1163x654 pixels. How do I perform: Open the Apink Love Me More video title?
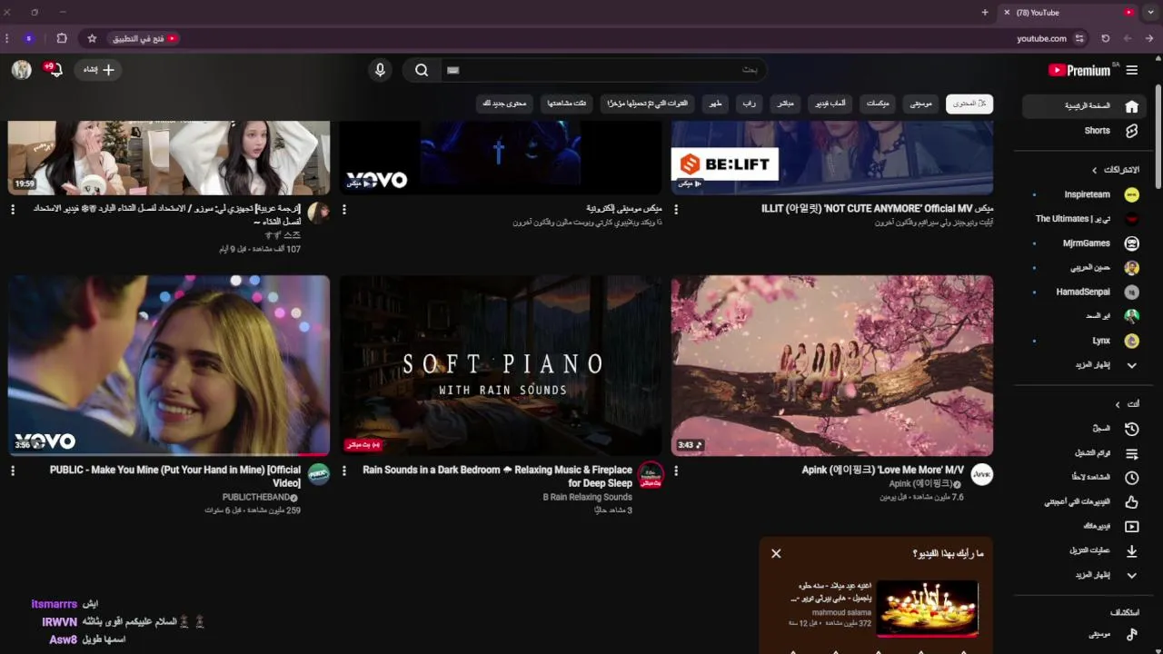point(883,471)
